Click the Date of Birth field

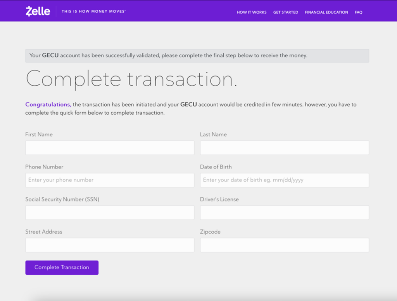click(284, 180)
